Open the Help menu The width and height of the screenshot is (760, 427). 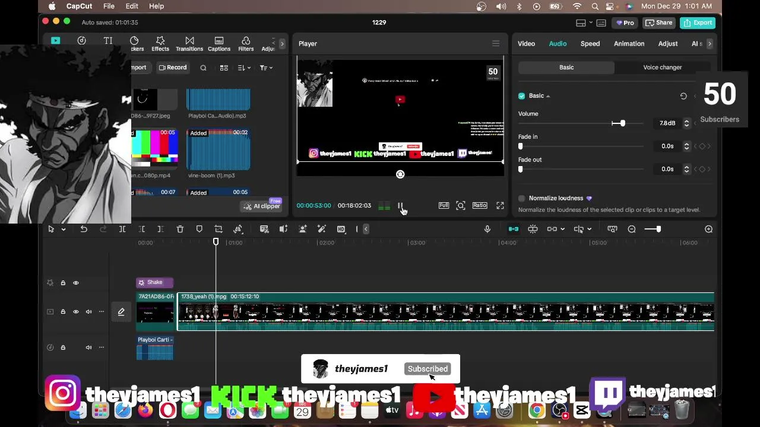(x=156, y=6)
